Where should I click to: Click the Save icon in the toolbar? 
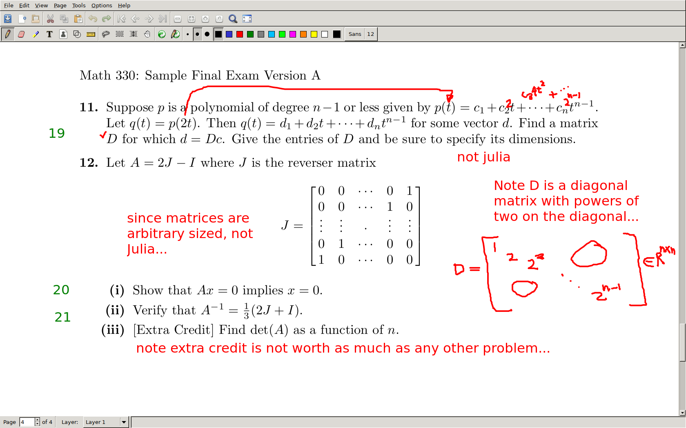tap(8, 19)
